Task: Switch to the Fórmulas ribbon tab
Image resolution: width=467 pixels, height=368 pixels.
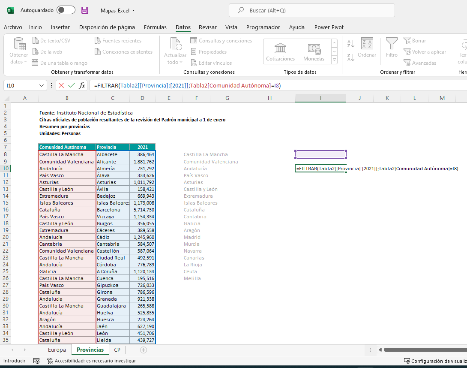Action: pos(155,27)
